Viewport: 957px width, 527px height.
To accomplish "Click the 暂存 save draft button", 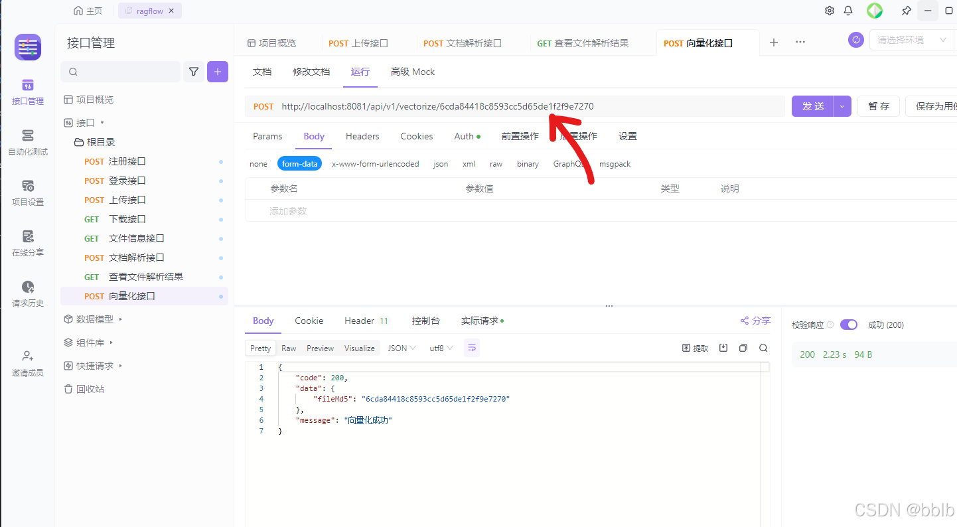I will [878, 106].
